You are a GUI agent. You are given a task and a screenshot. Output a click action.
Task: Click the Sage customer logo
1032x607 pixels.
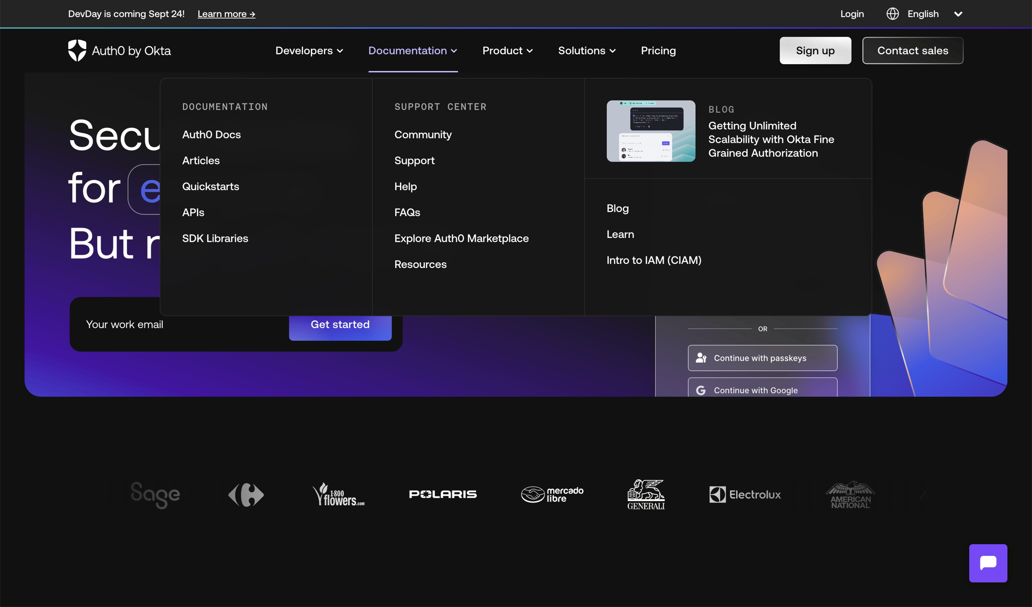click(x=155, y=495)
